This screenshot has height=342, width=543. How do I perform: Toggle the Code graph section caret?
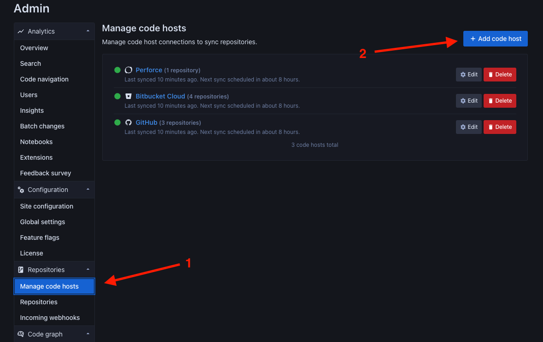[88, 334]
